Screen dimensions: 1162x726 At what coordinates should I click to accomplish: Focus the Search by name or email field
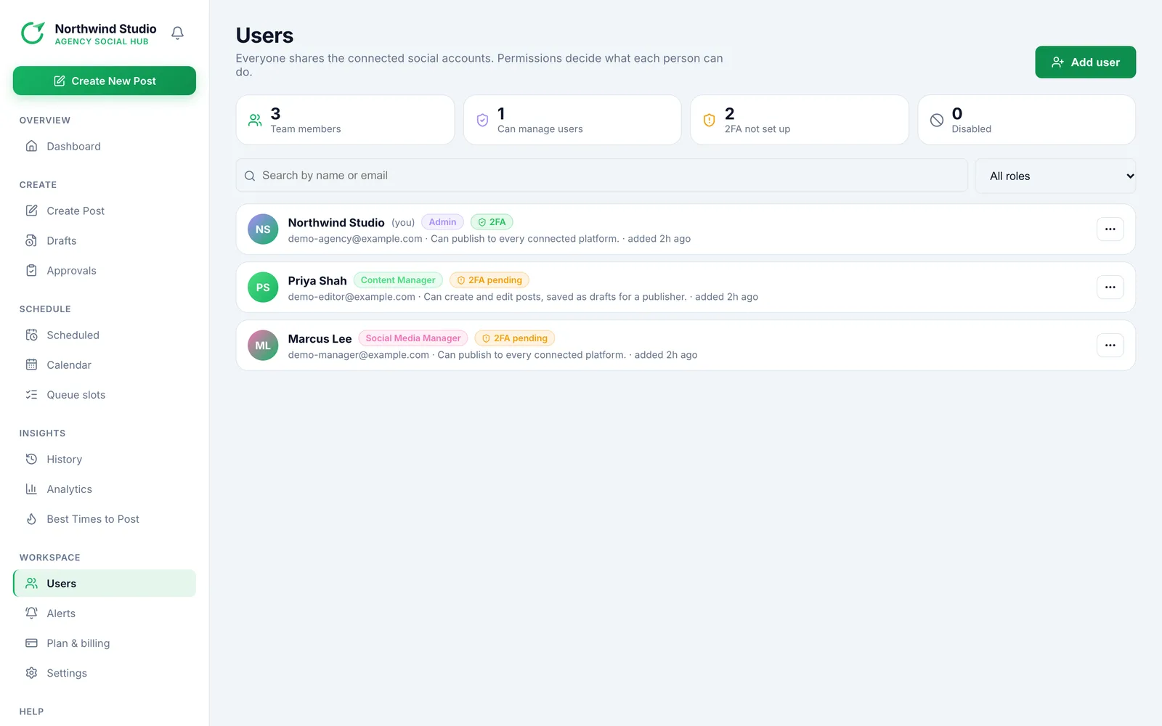(x=601, y=176)
